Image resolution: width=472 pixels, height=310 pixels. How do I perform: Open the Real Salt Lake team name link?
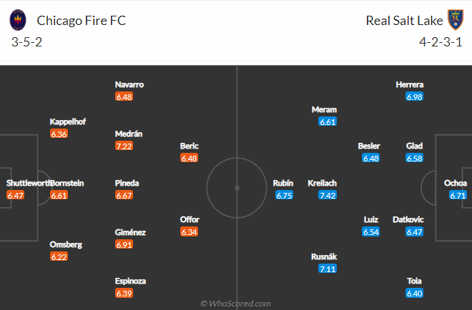coord(404,21)
